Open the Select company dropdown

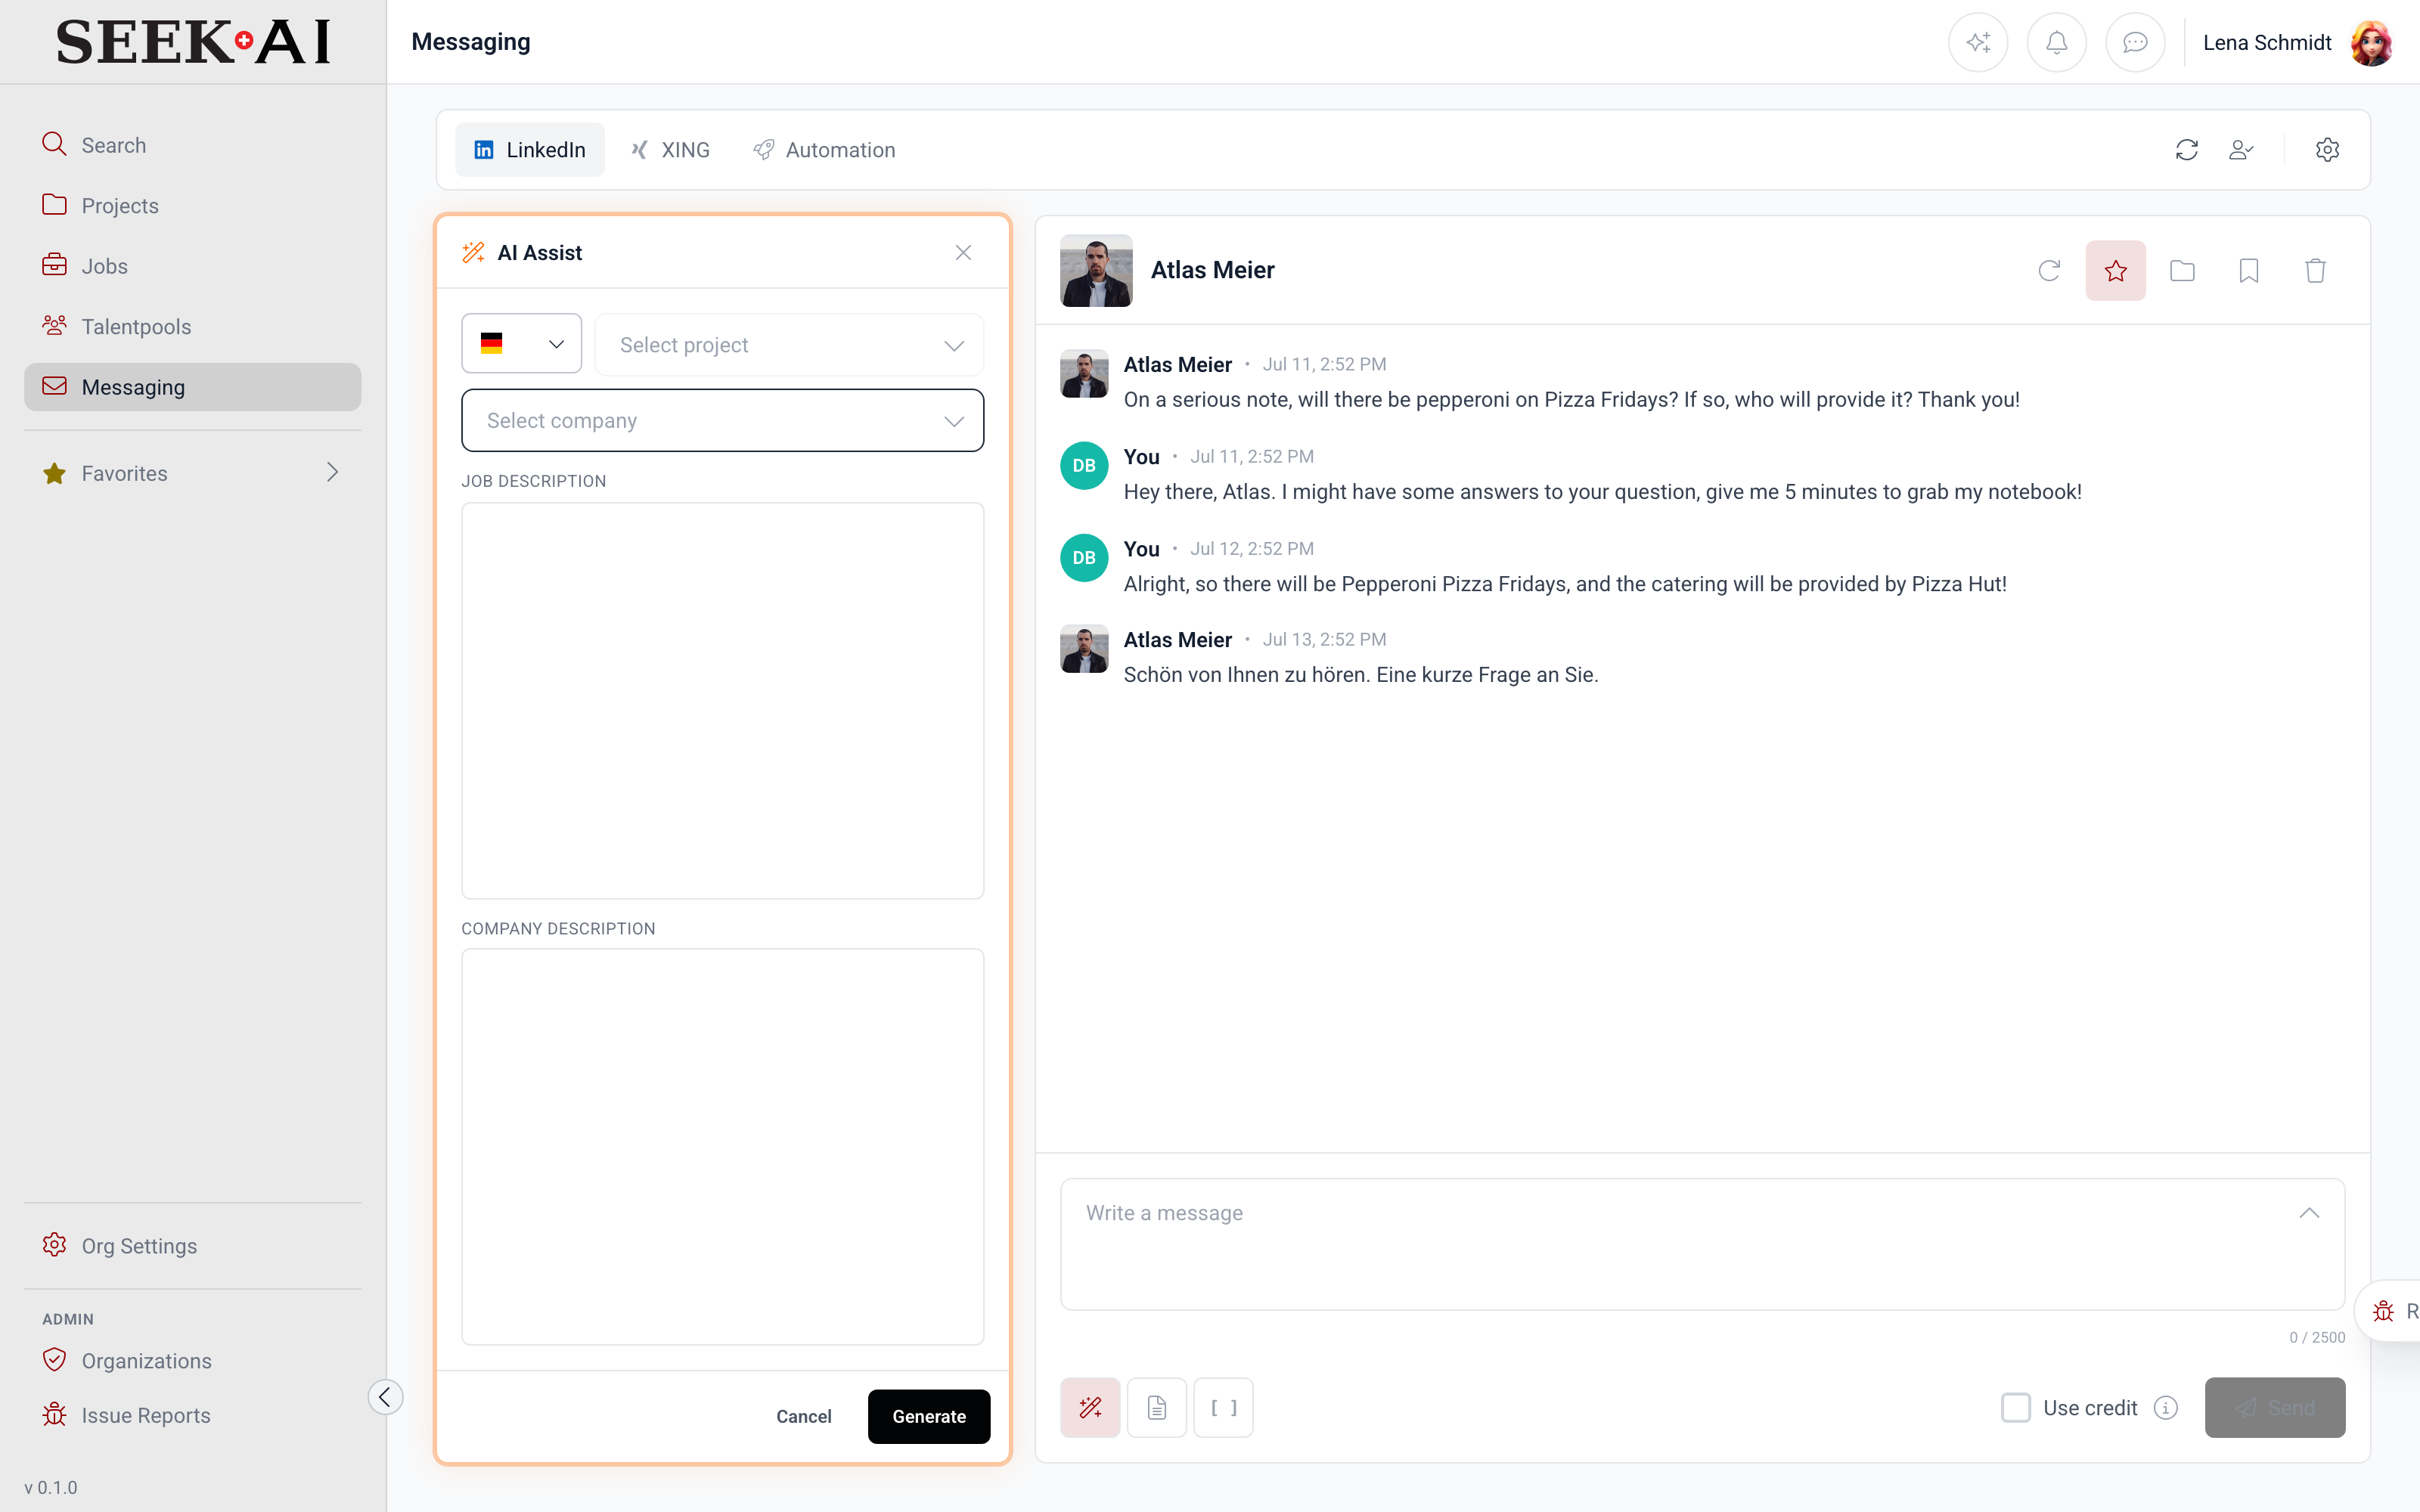[722, 420]
